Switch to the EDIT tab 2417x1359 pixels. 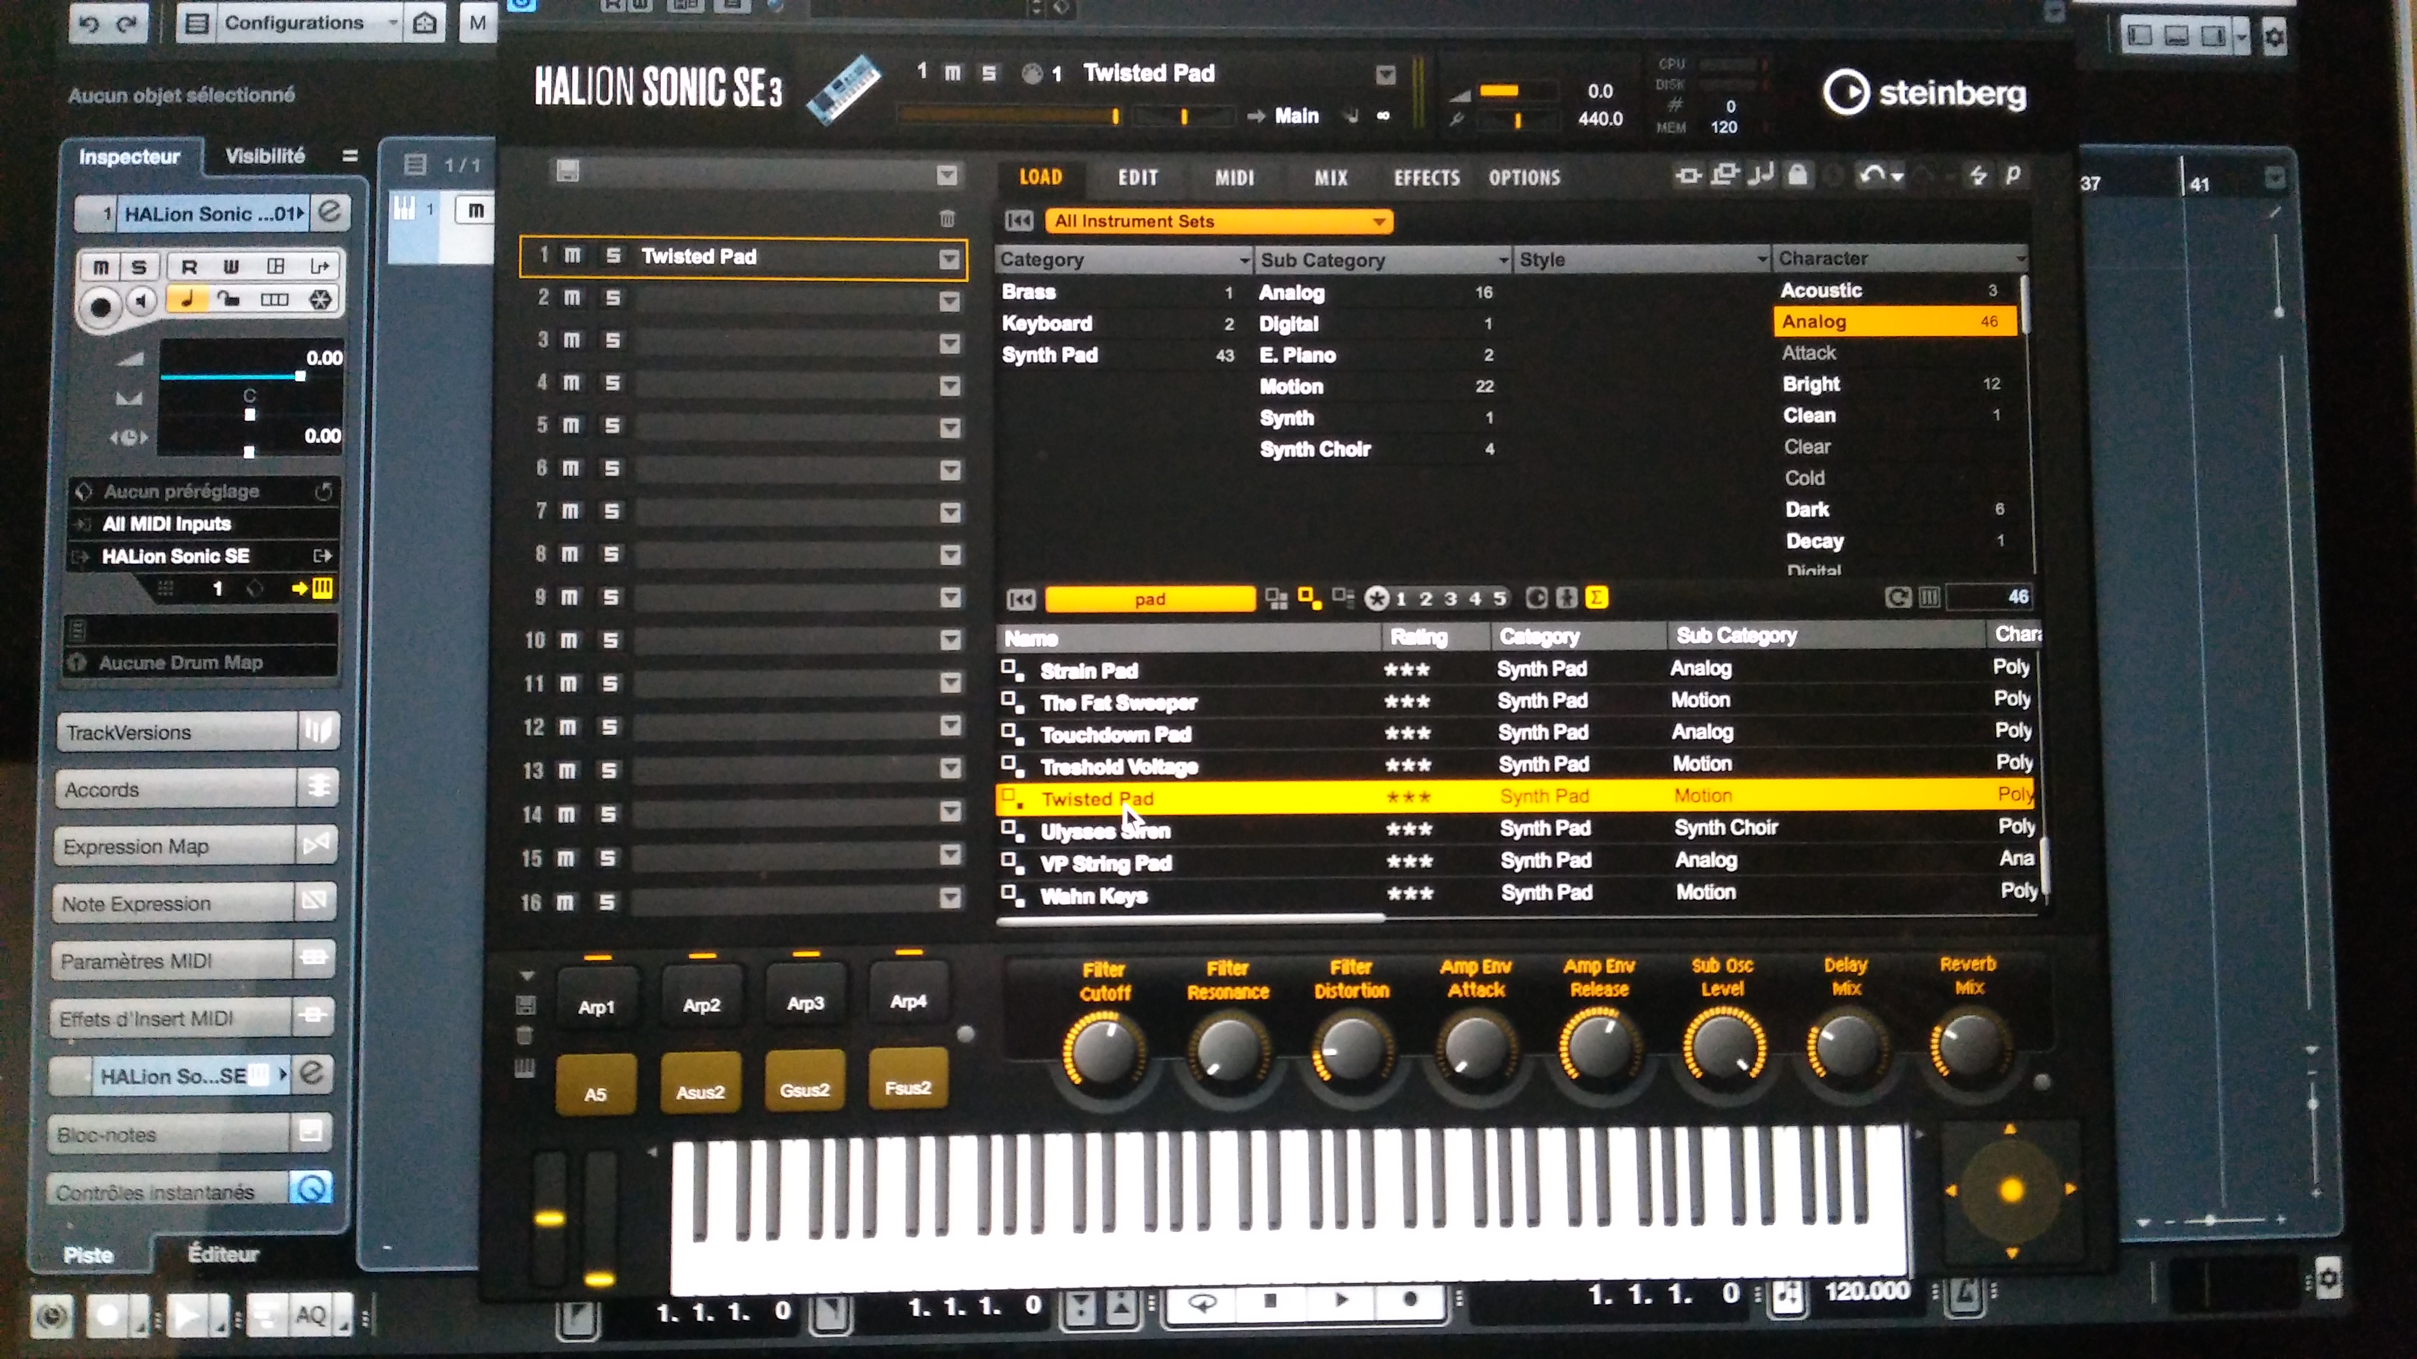pos(1137,178)
